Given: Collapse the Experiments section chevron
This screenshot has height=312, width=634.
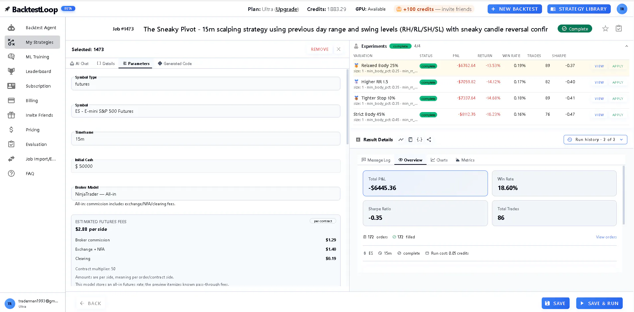Looking at the screenshot, I should pyautogui.click(x=627, y=46).
